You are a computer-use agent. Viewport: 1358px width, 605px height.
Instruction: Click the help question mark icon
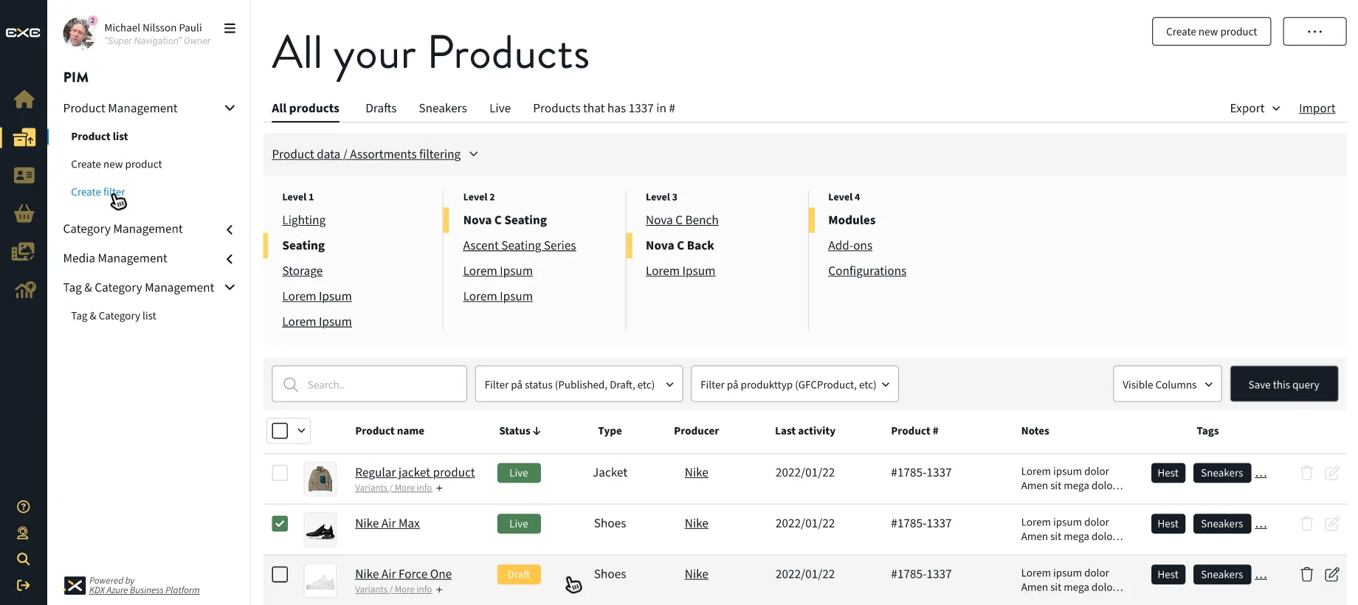(24, 507)
